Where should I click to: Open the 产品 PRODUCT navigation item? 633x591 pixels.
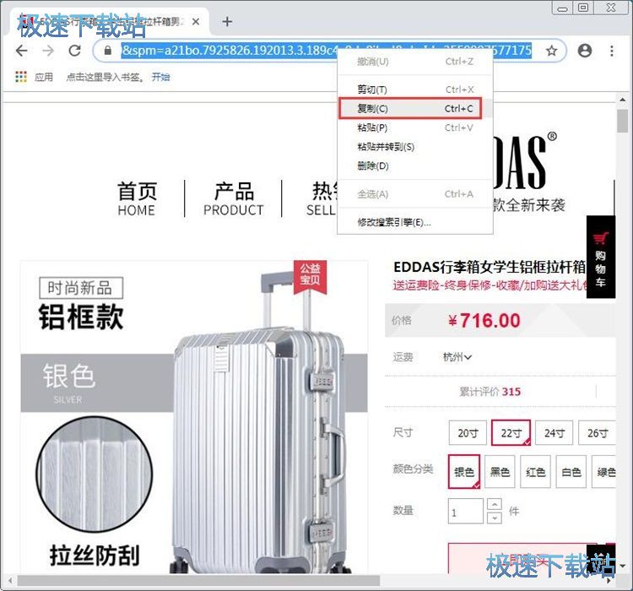click(234, 199)
